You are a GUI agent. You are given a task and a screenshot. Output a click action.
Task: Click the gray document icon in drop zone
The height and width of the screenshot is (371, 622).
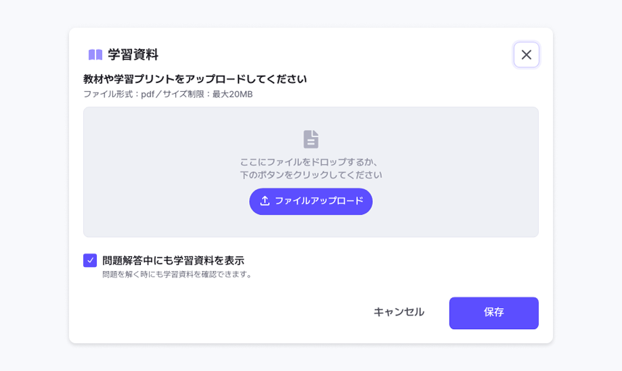pos(311,139)
